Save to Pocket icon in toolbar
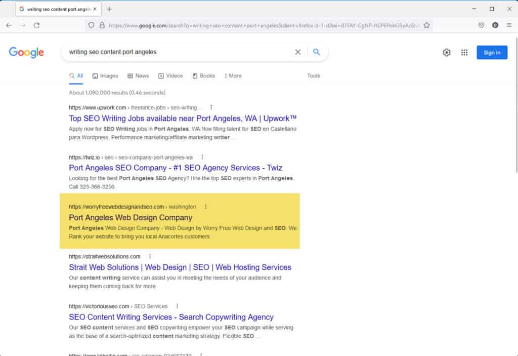Screen dimensions: 518x356 click(482, 25)
